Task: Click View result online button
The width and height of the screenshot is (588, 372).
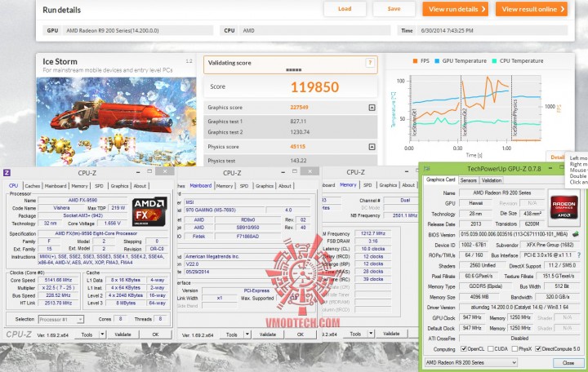Action: [532, 9]
